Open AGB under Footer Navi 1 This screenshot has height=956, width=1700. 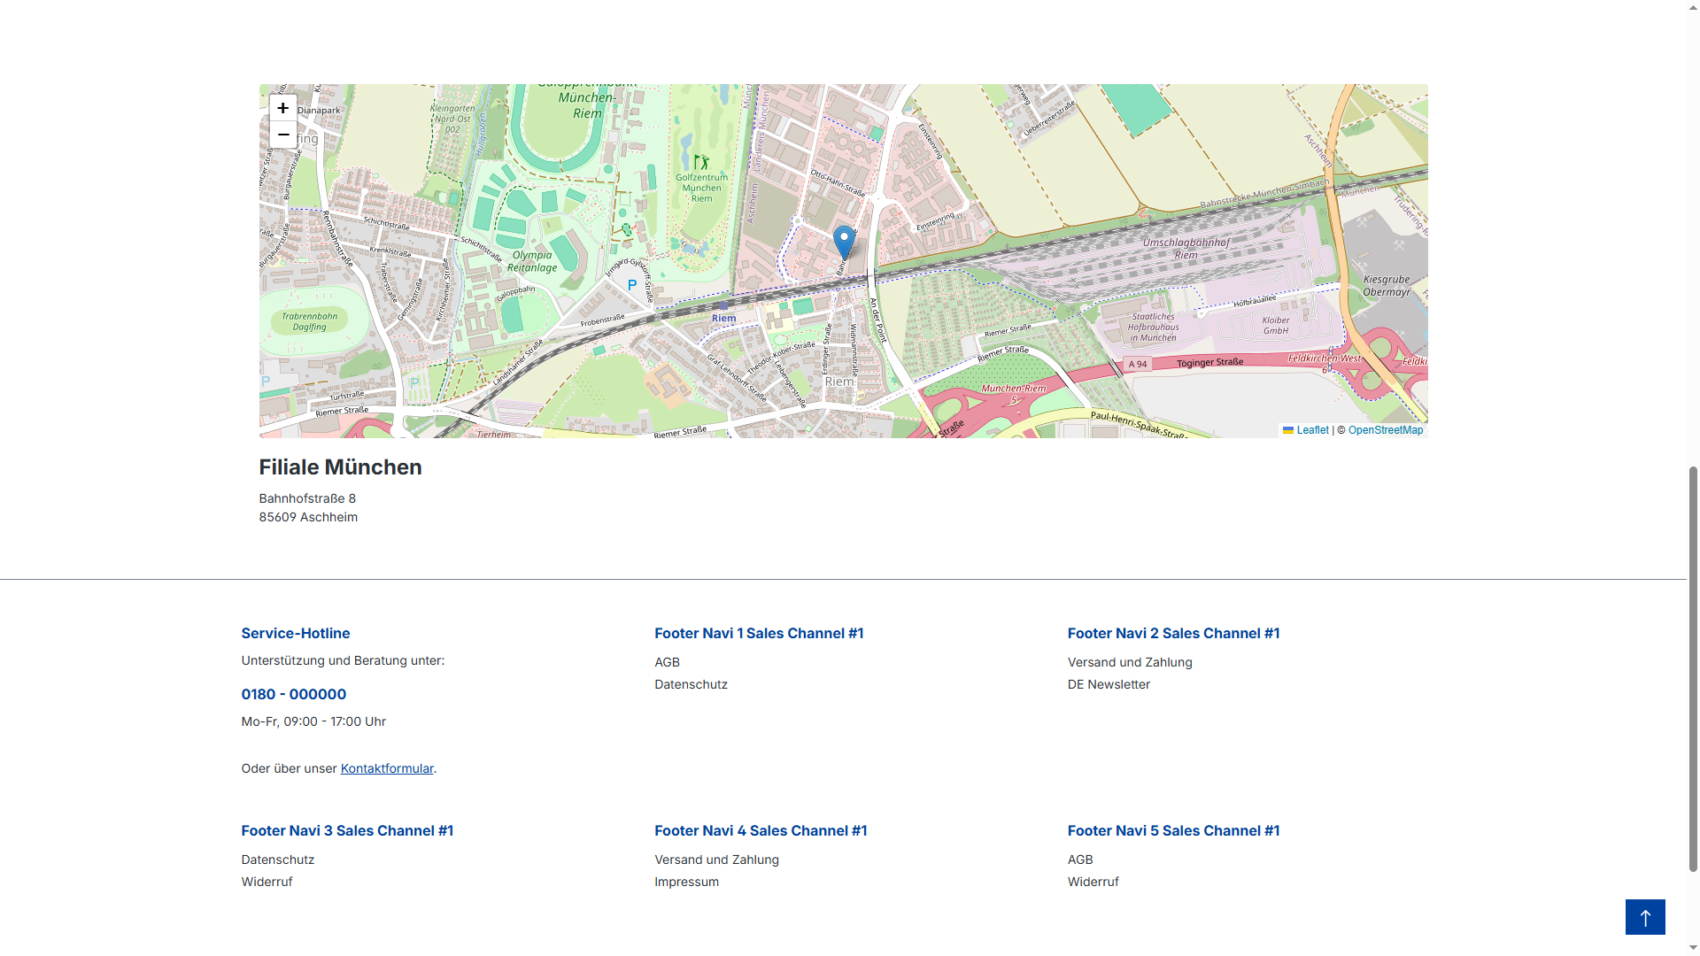[x=667, y=662]
